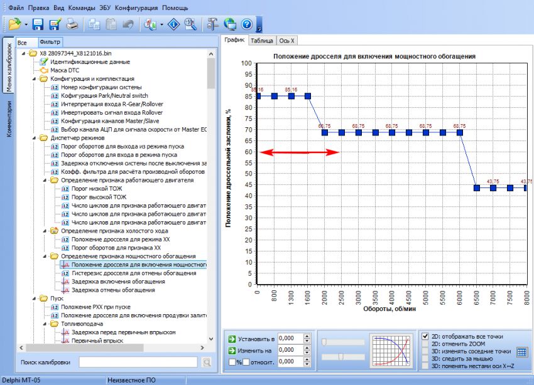Open the dropdown arrow beside the compare icon

click(161, 24)
